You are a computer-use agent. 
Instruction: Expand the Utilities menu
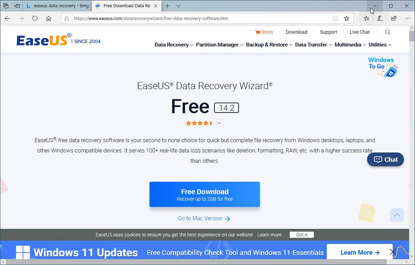[380, 45]
